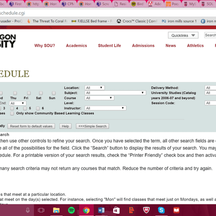Click the site Search input field
Image resolution: width=216 pixels, height=216 pixels.
point(210,35)
